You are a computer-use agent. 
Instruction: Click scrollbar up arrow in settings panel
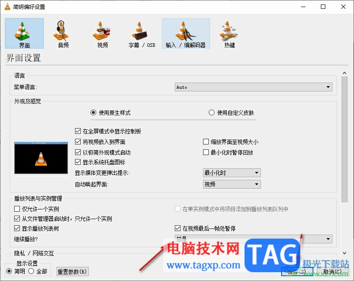point(344,73)
